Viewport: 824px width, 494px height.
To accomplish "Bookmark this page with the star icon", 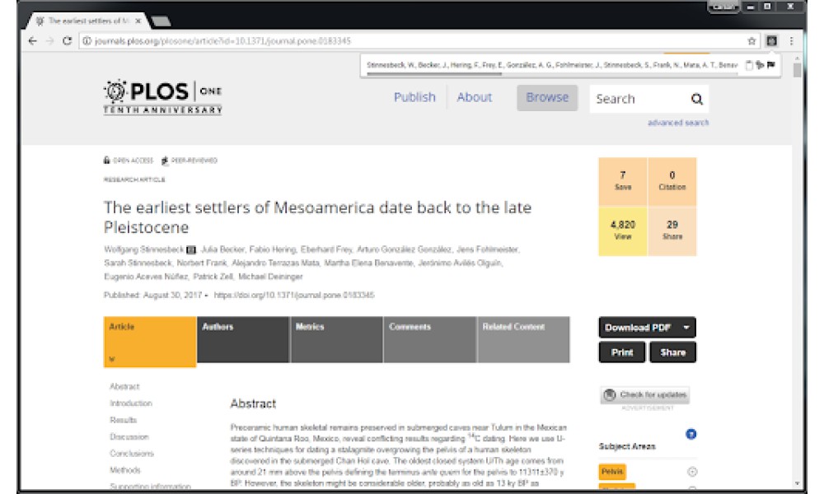I will click(x=751, y=41).
